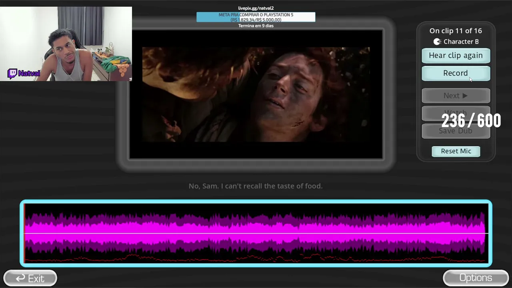
Task: Click the 'Natval' streamer name label
Action: click(x=29, y=74)
